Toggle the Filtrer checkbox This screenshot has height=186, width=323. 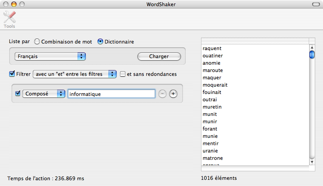coord(12,74)
